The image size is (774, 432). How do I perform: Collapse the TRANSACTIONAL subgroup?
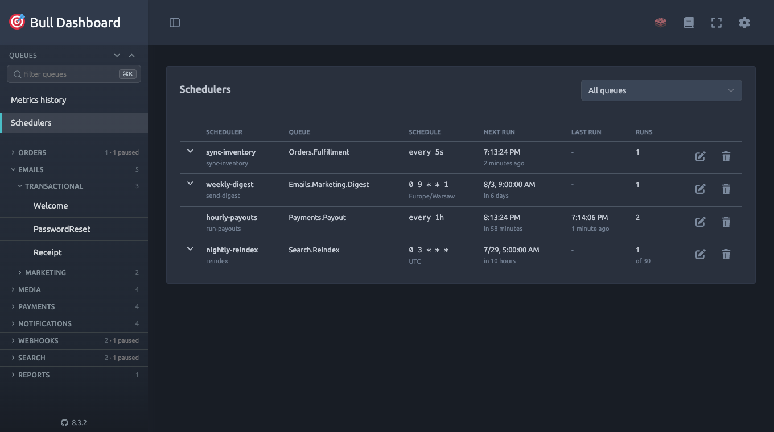tap(74, 186)
